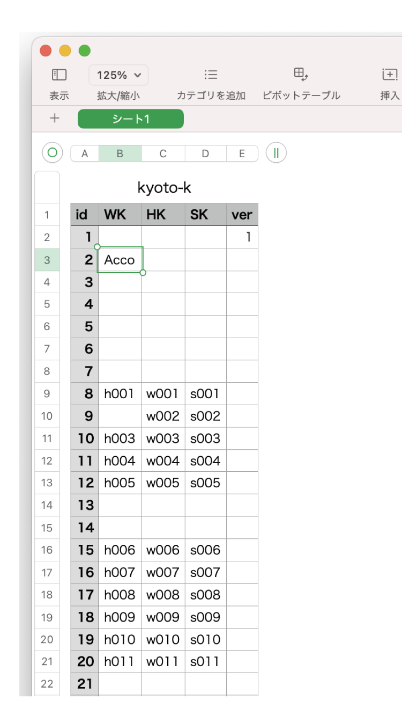Select cell containing s011

click(x=205, y=661)
